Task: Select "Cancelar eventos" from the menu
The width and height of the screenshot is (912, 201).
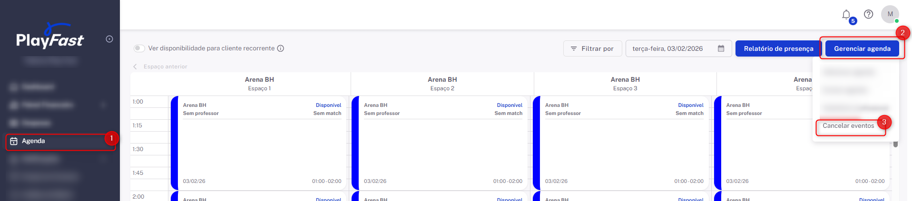Action: click(x=848, y=126)
